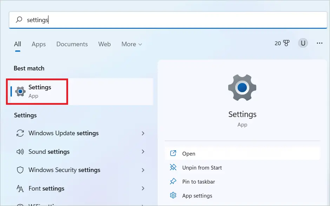This screenshot has height=206, width=330.
Task: Expand the More dropdown
Action: click(x=132, y=44)
